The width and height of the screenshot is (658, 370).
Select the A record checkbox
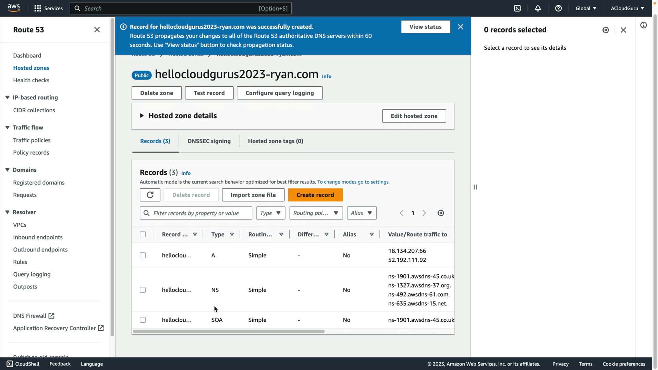[x=143, y=255]
